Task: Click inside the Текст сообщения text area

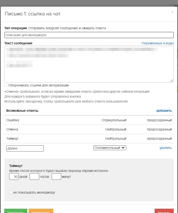Action: pos(89,64)
